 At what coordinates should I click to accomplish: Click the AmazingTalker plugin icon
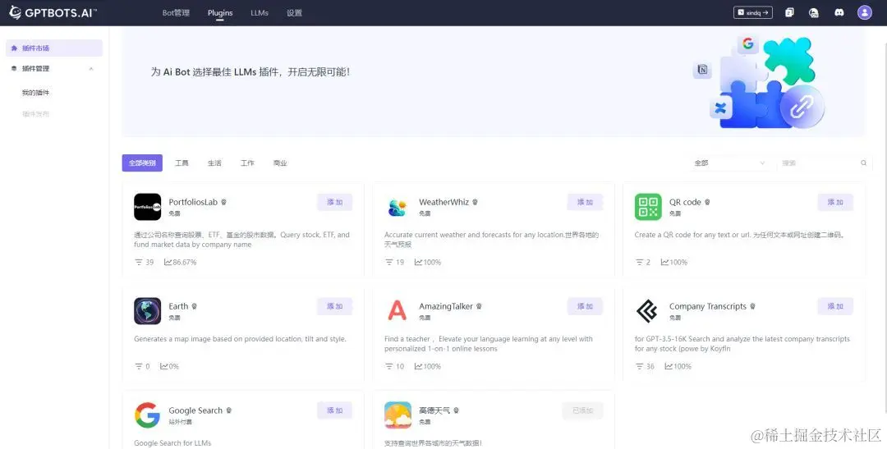(398, 311)
